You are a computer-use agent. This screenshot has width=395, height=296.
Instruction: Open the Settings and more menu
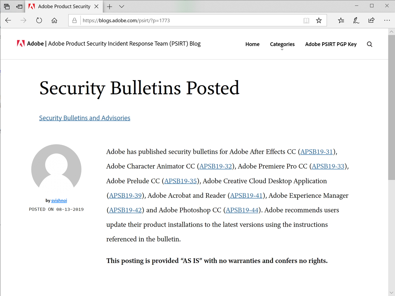387,20
